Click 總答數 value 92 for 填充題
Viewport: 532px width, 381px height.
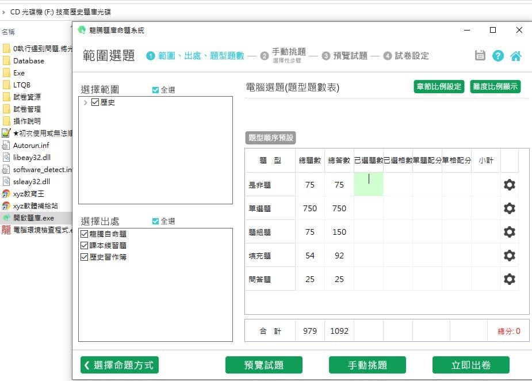tap(339, 256)
